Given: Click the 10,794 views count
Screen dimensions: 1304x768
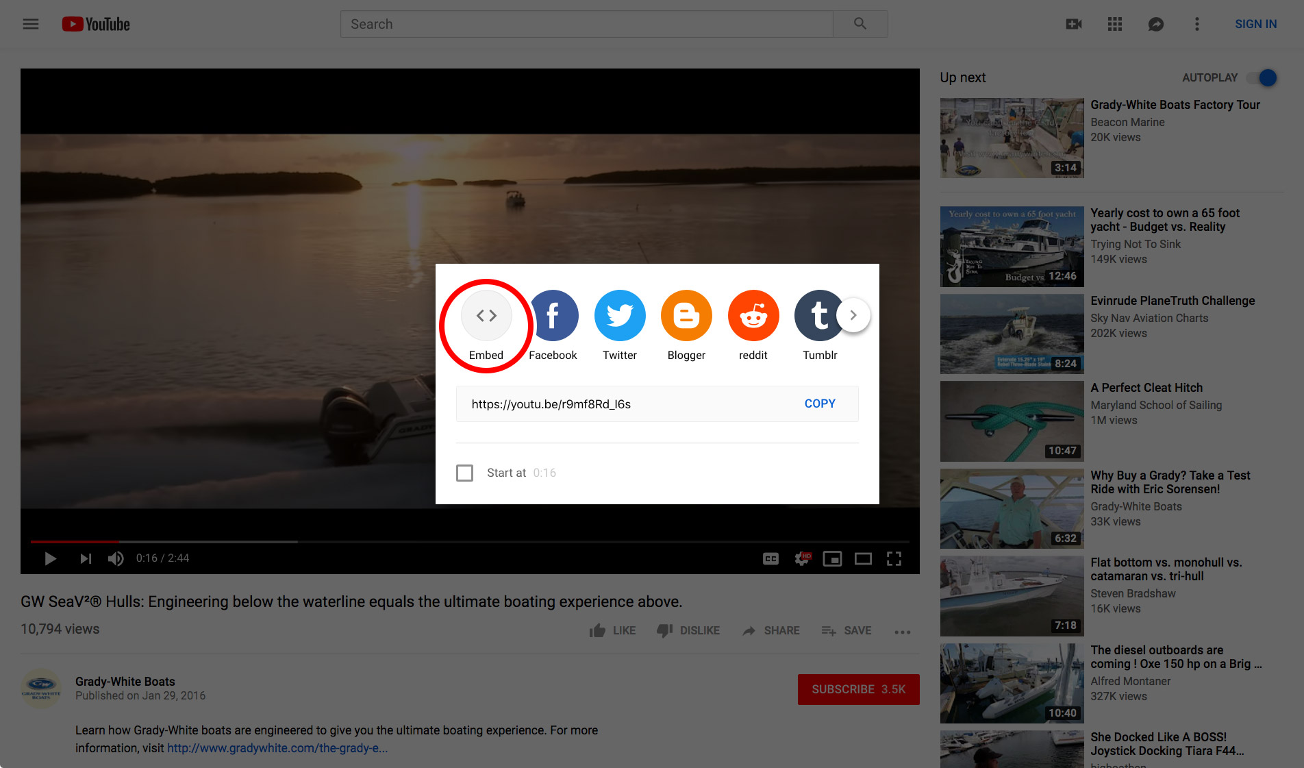Looking at the screenshot, I should [60, 629].
